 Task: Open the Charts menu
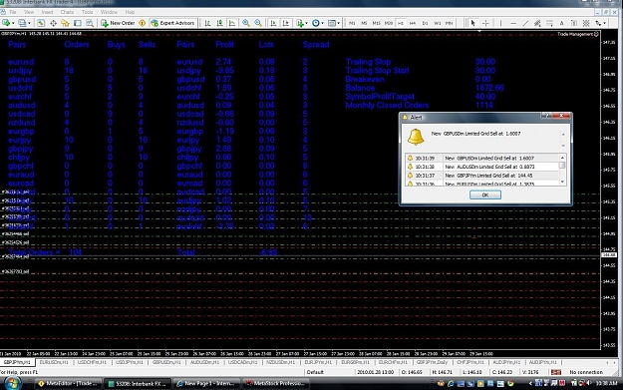(x=67, y=12)
